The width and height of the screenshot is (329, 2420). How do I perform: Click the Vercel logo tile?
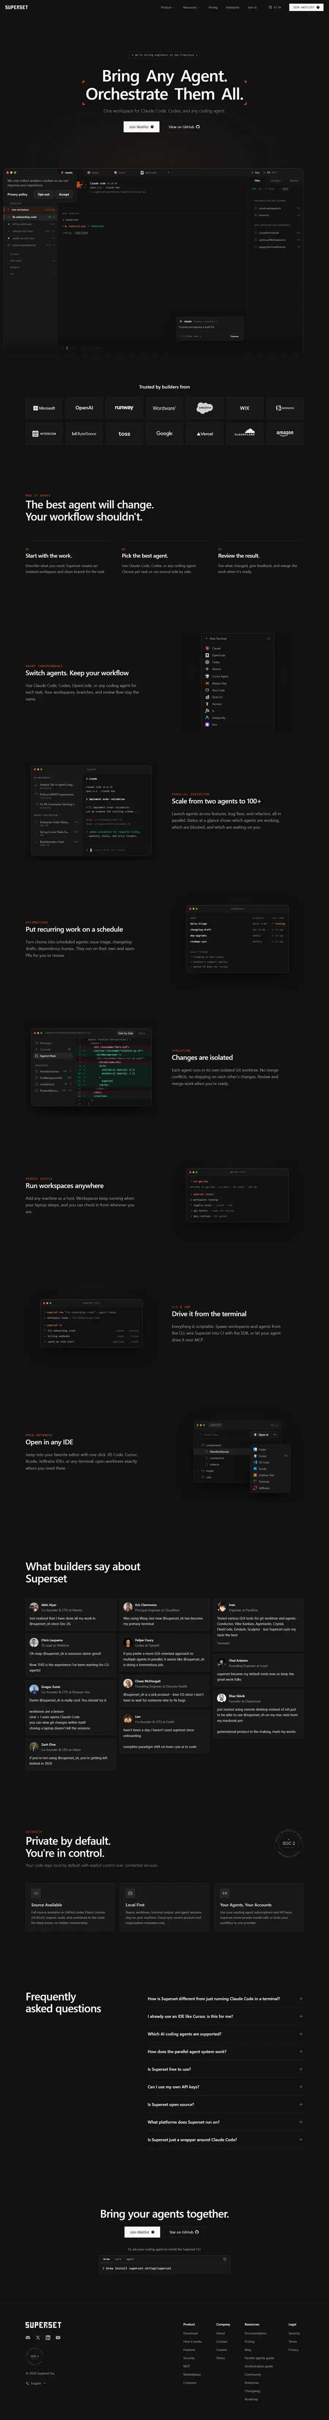(x=204, y=433)
